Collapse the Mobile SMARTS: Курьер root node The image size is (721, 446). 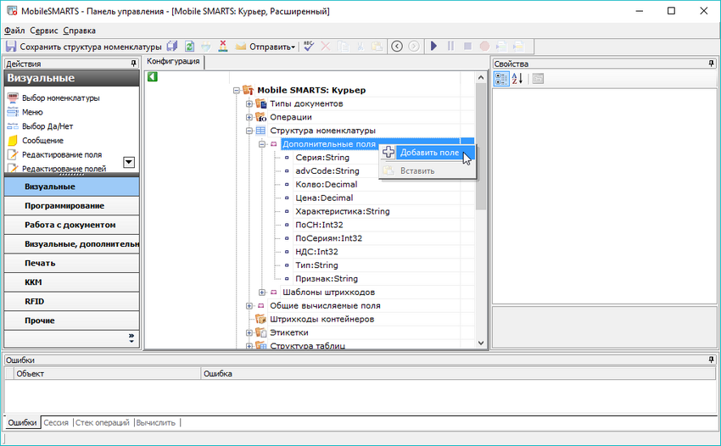coord(237,91)
